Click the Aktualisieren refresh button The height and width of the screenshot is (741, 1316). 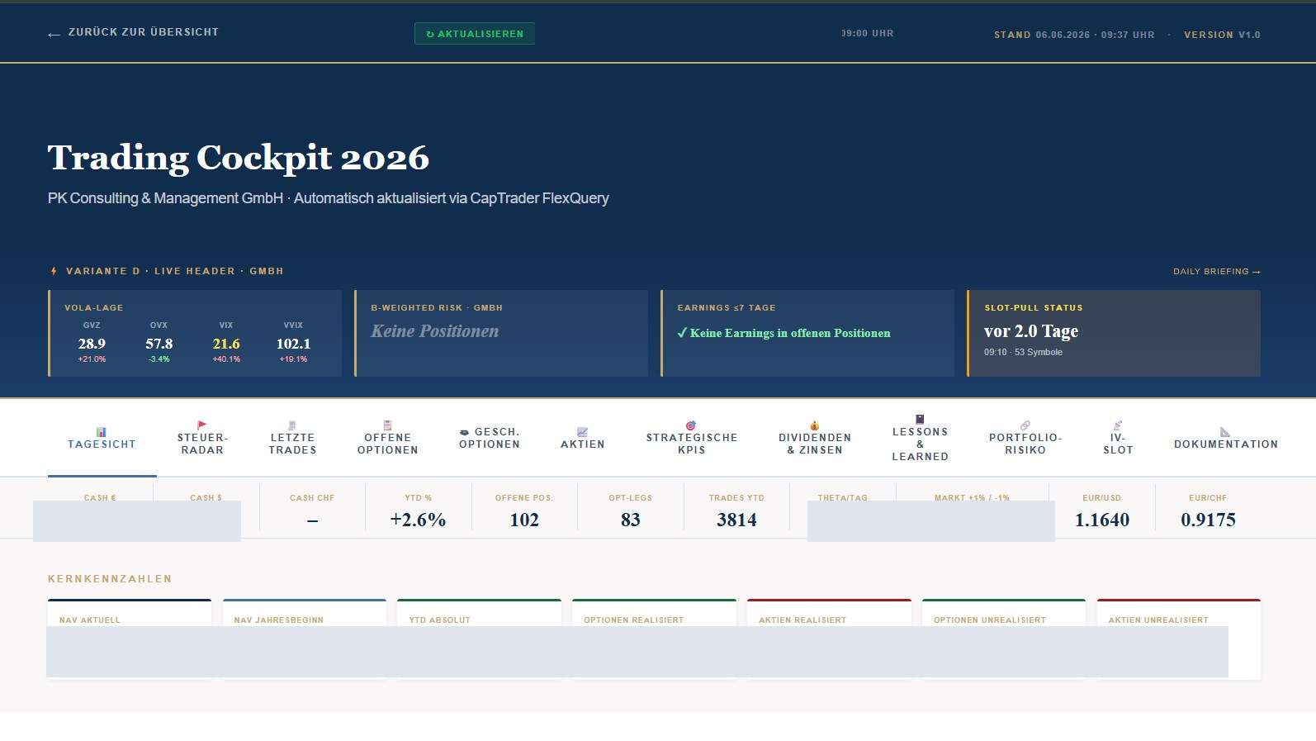click(475, 34)
